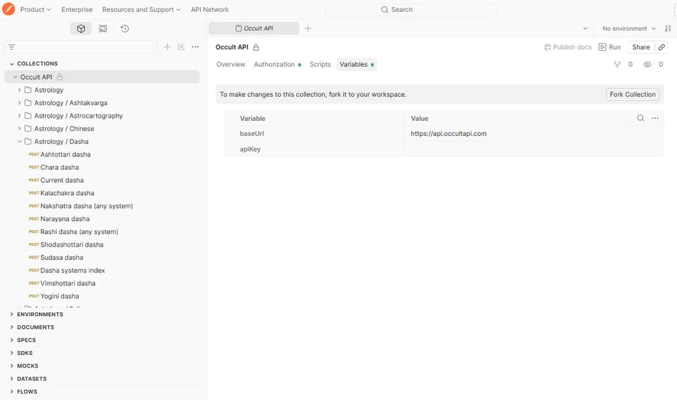The image size is (677, 400).
Task: Open the History clock icon
Action: 125,28
